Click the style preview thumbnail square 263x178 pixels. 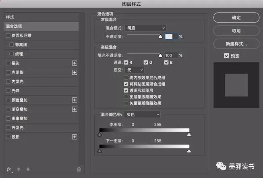(236, 85)
